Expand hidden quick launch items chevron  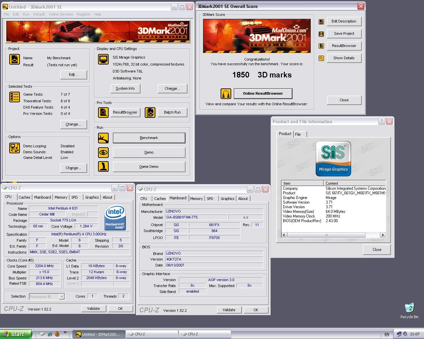(x=65, y=332)
